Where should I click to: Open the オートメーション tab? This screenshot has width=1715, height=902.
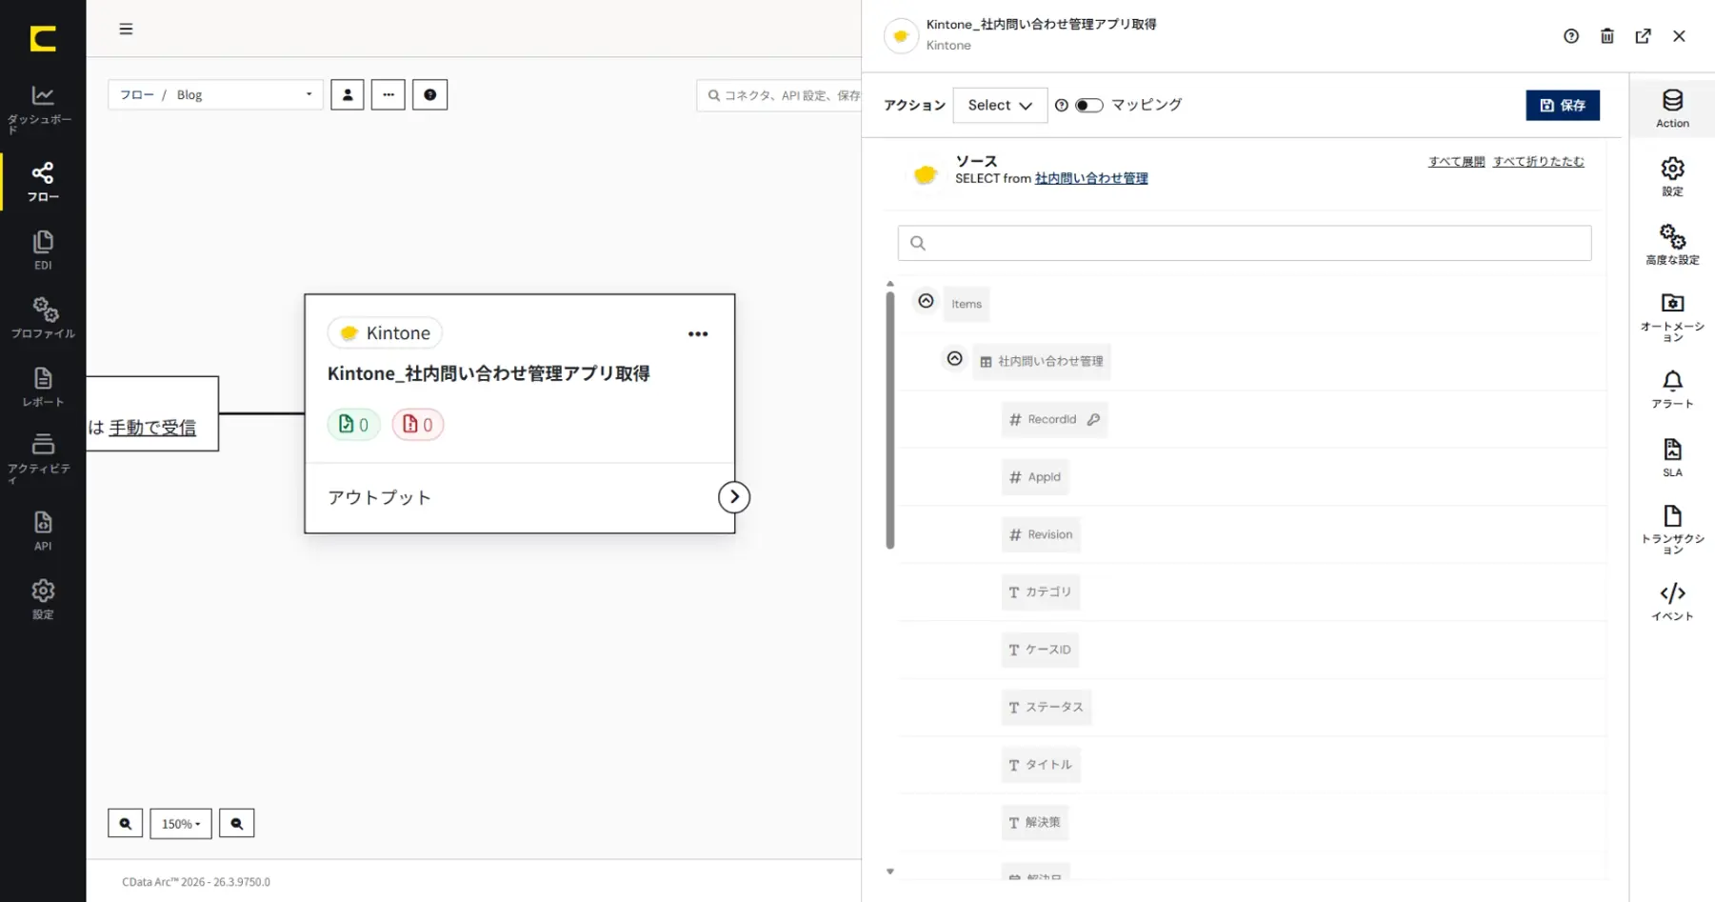tap(1672, 317)
